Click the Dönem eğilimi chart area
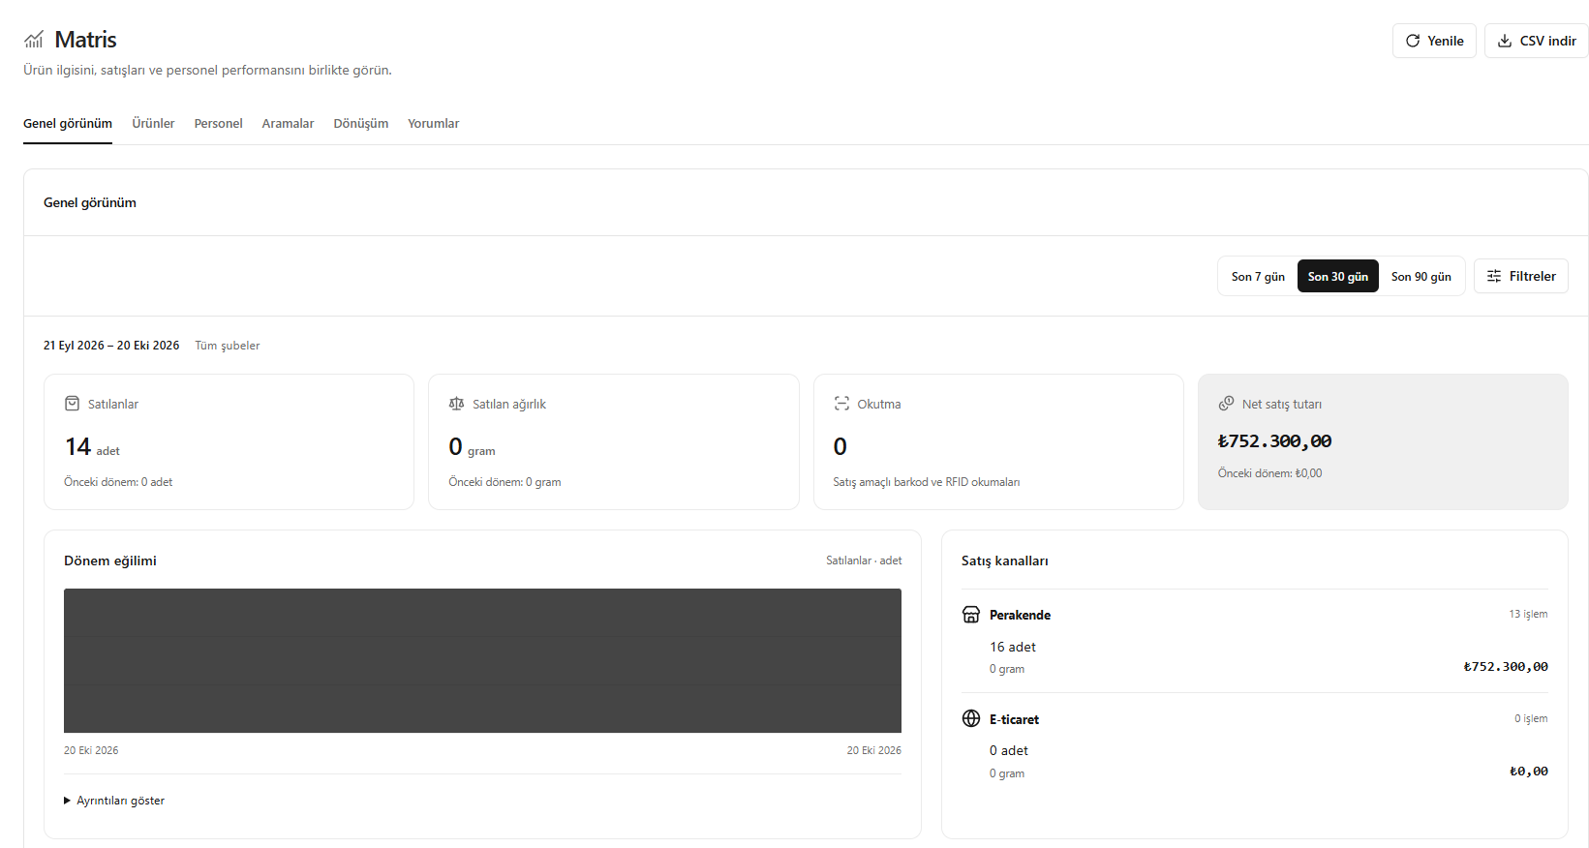This screenshot has height=848, width=1589. 482,660
